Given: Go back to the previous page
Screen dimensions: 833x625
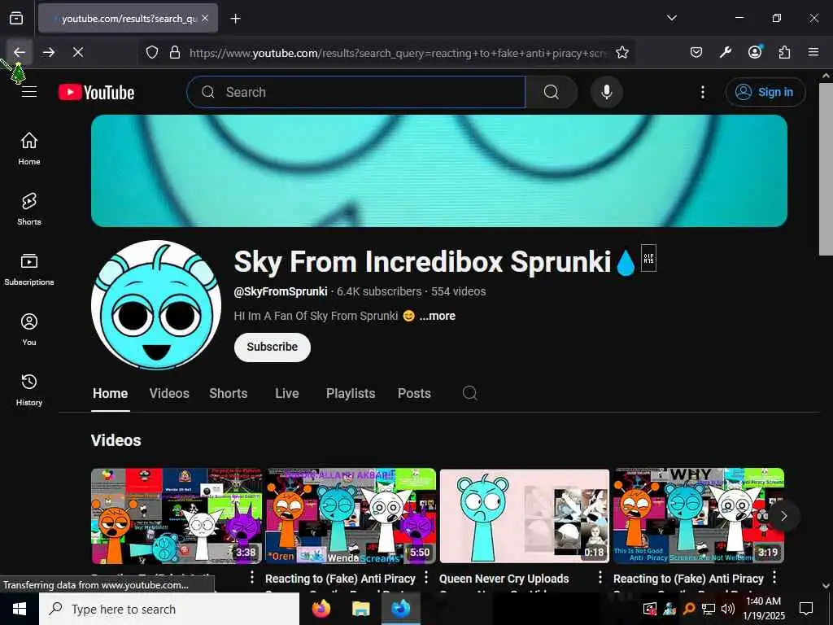Looking at the screenshot, I should pyautogui.click(x=20, y=52).
